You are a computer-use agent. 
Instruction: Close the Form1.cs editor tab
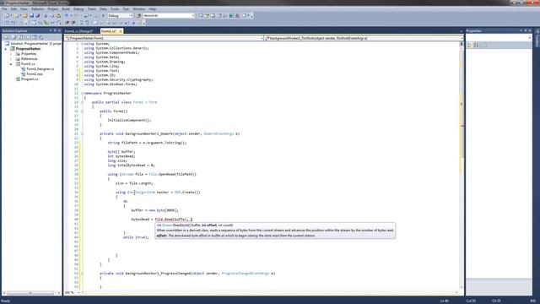[120, 31]
